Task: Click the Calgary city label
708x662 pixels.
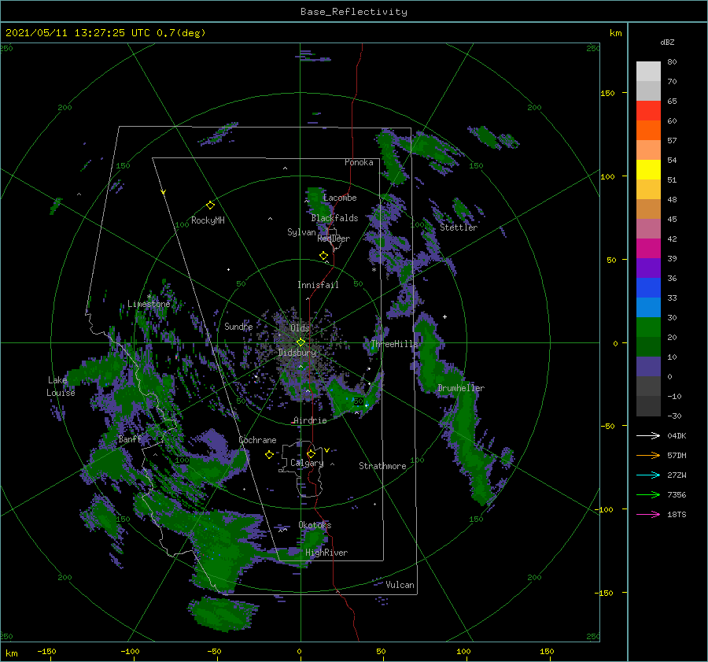Action: pyautogui.click(x=307, y=463)
